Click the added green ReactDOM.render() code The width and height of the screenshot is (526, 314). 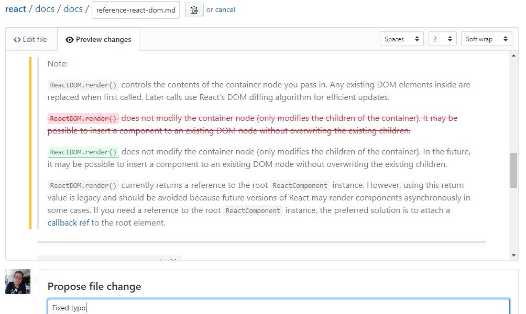83,152
